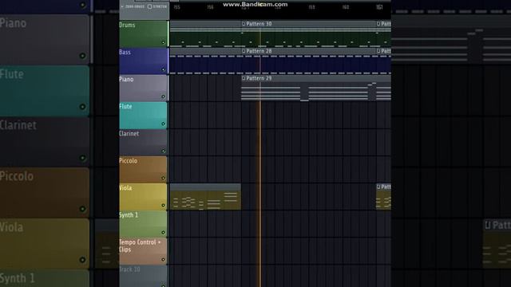Jump to bar 156 on the timeline

click(210, 7)
